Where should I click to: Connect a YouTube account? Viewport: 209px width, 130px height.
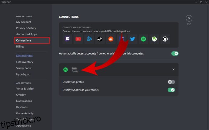(x=78, y=39)
